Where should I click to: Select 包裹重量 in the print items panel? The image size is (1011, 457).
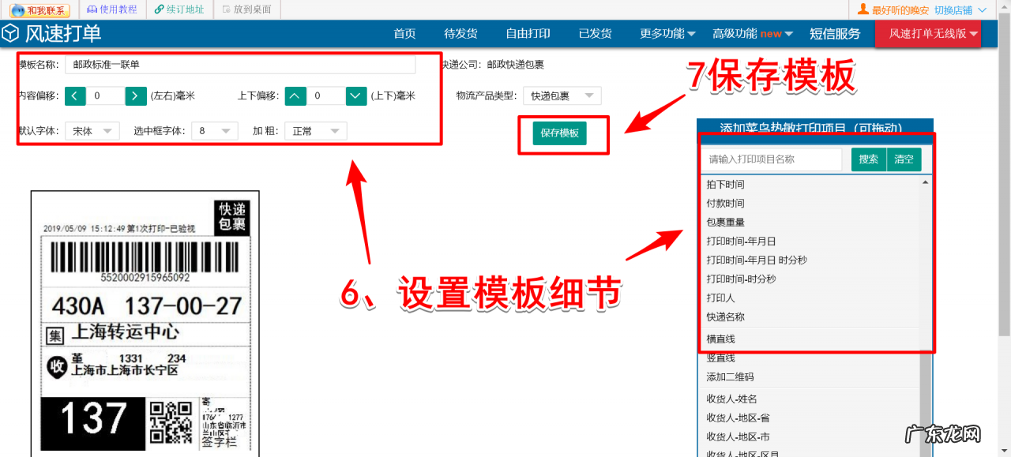[x=727, y=222]
